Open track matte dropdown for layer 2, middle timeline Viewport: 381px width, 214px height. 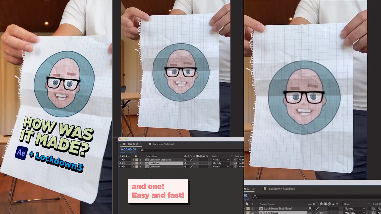point(241,163)
